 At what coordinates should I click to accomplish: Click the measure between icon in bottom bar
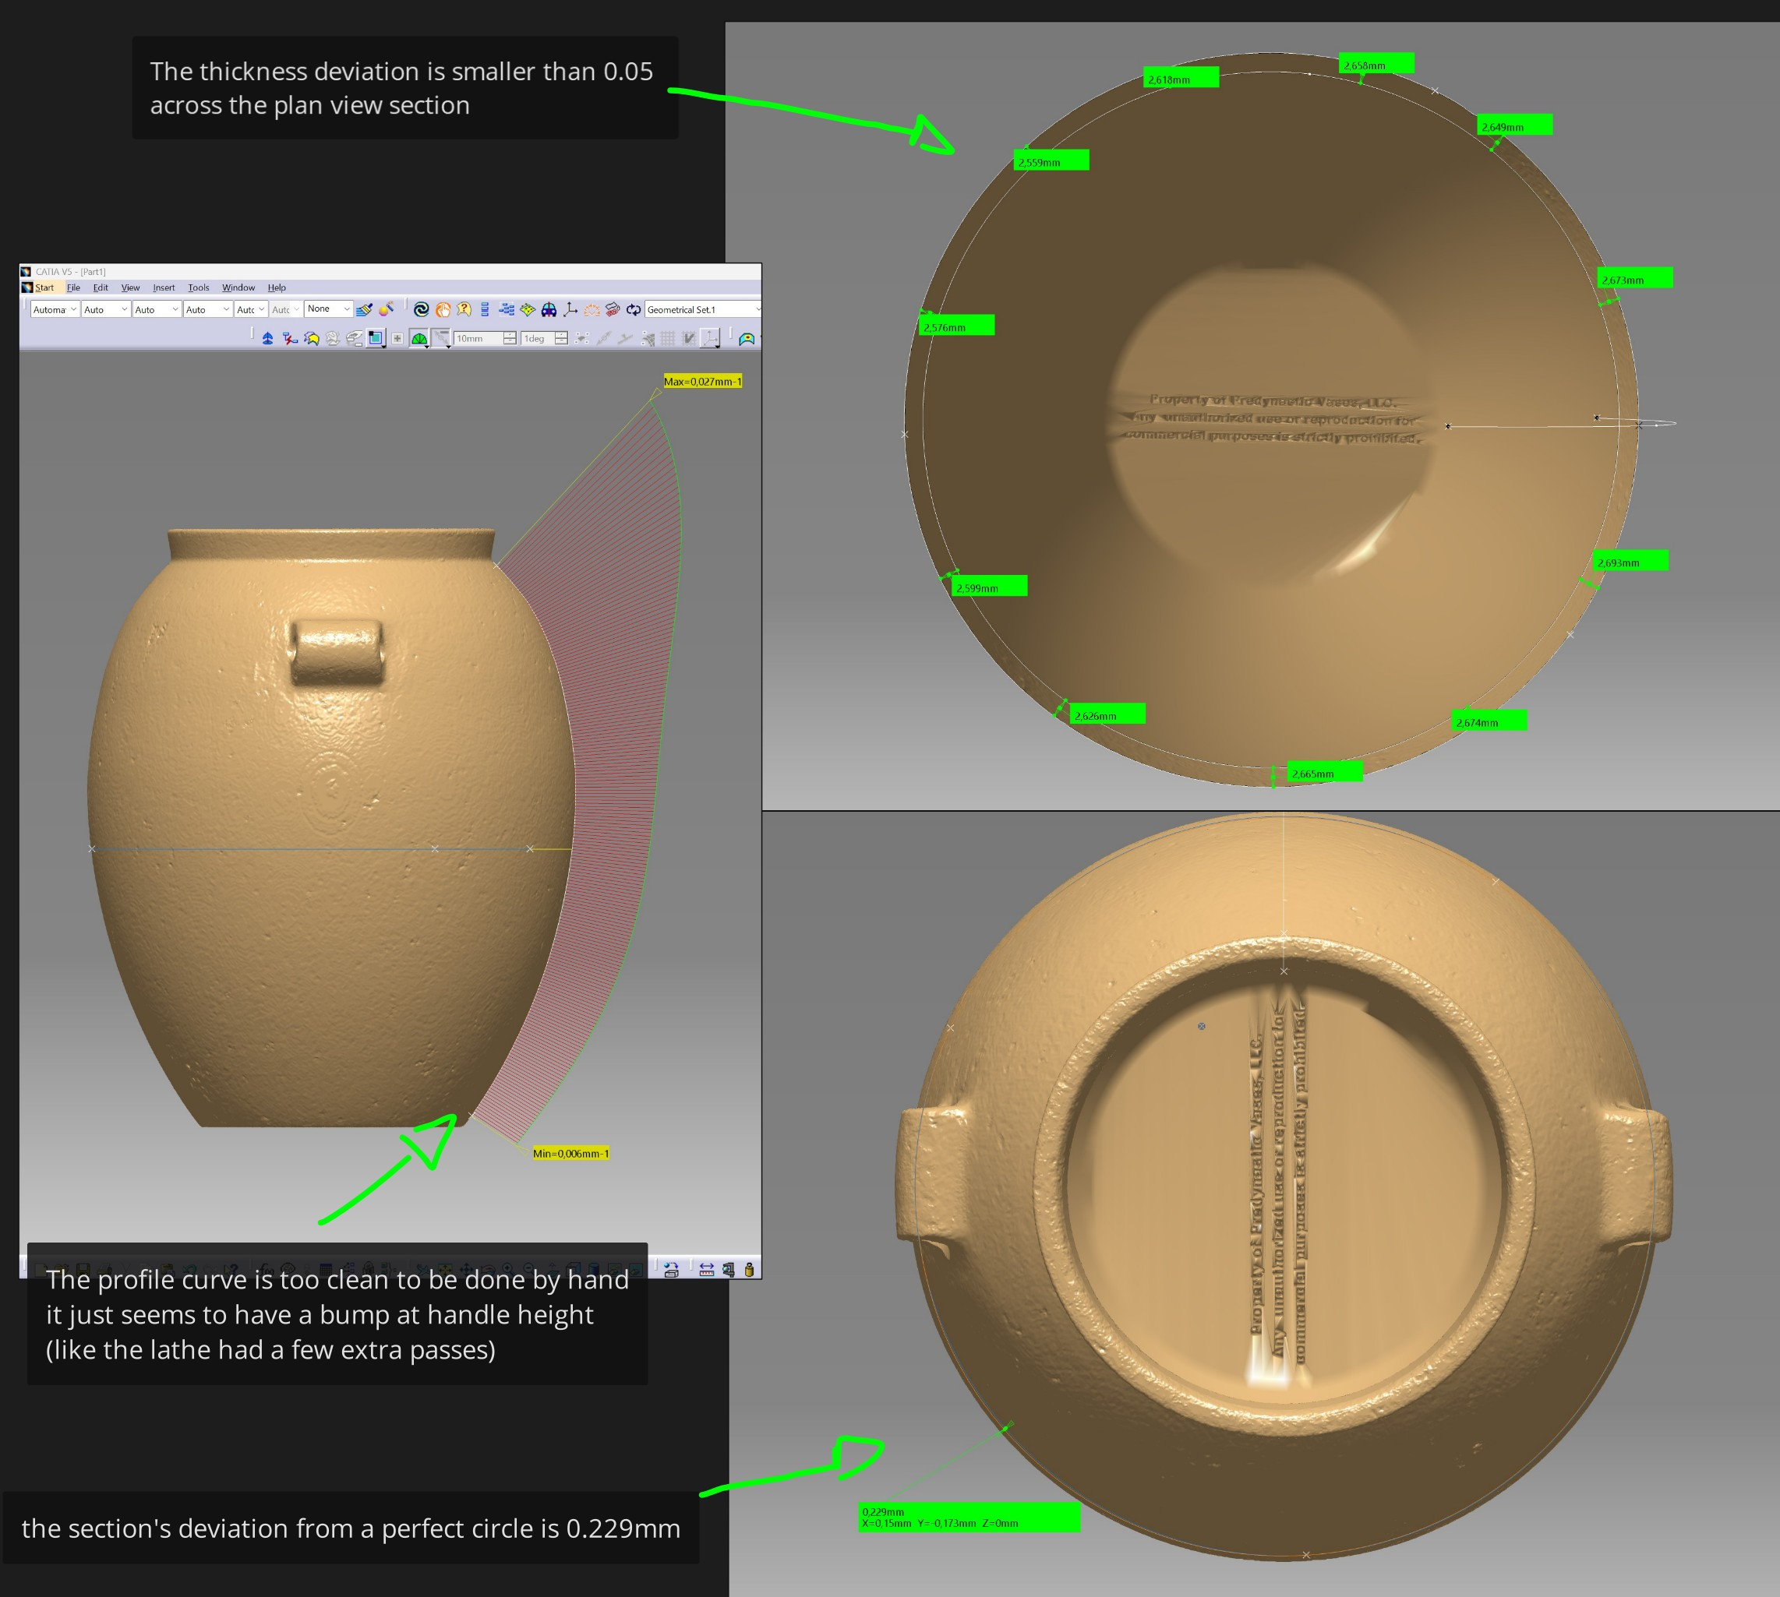[x=707, y=1270]
